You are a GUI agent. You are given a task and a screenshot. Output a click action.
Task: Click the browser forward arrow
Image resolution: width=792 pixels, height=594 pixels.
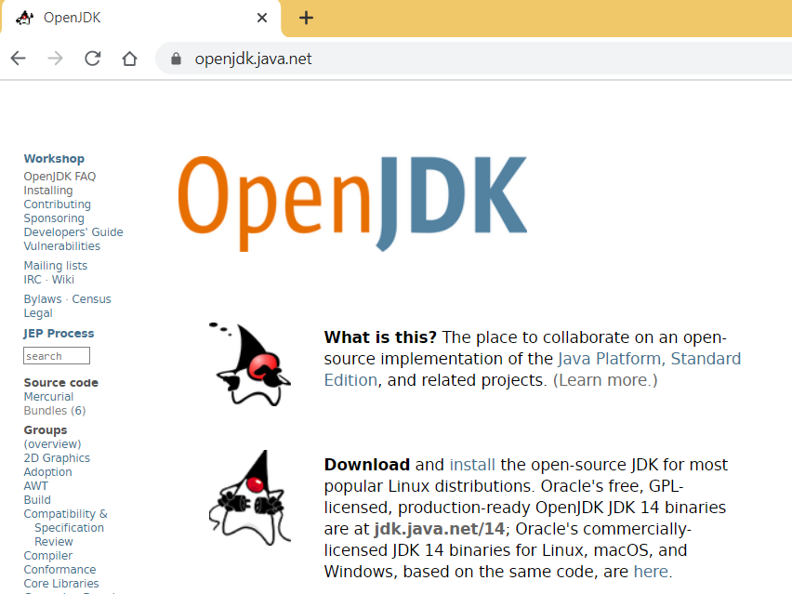pyautogui.click(x=55, y=59)
